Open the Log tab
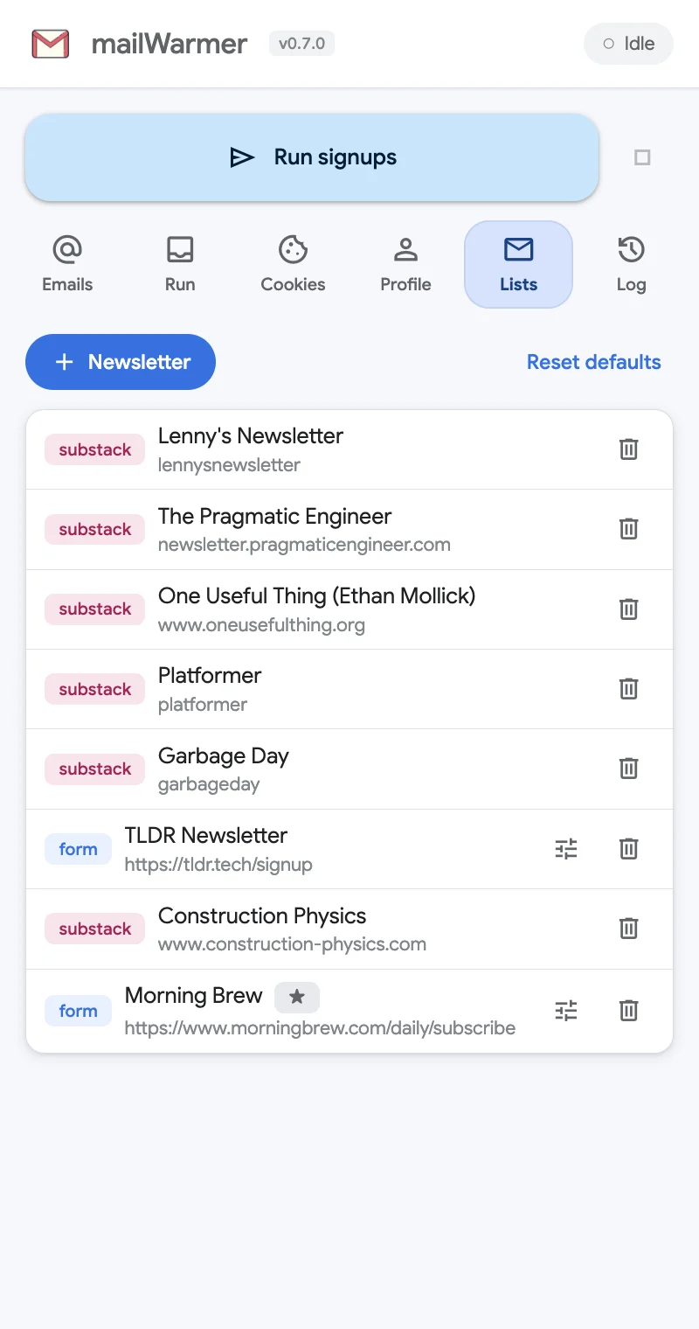Viewport: 699px width, 1329px height. coord(631,264)
